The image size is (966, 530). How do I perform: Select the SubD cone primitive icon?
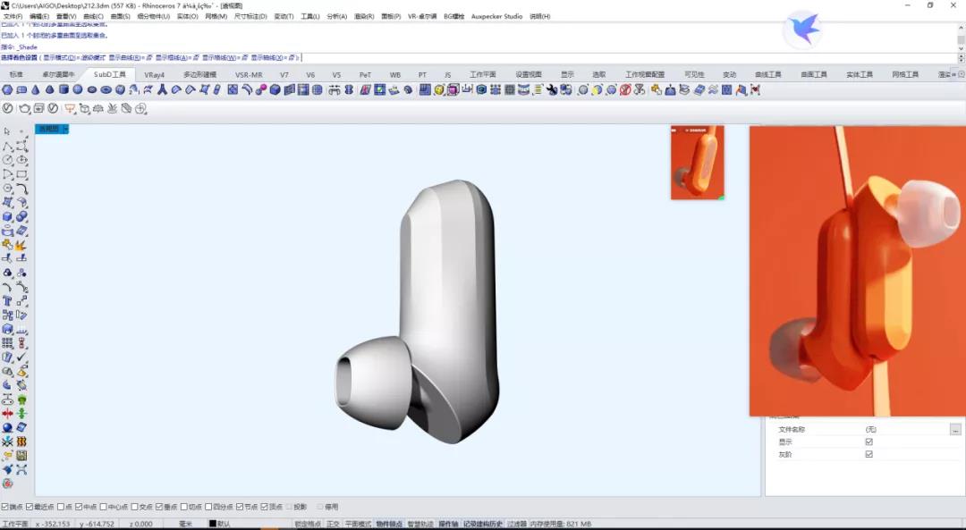[x=35, y=90]
